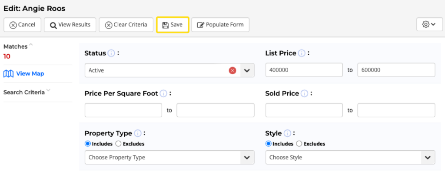Viewport: 445px width, 175px height.
Task: Open Choose Style dropdown
Action: (350, 158)
